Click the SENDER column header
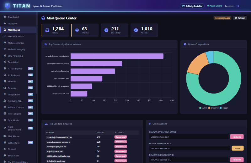 click(x=50, y=133)
